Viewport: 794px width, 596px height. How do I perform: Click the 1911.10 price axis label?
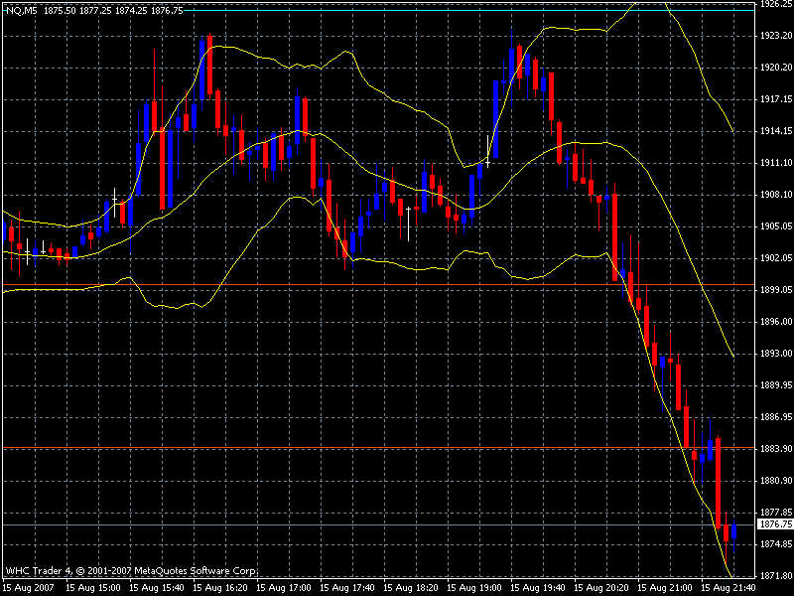[x=773, y=162]
